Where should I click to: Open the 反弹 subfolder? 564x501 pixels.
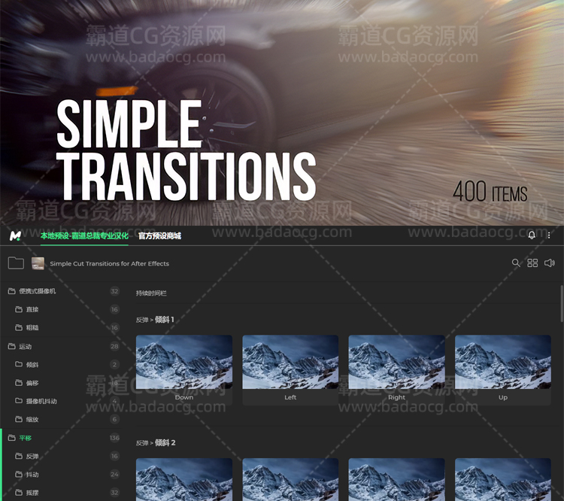pyautogui.click(x=32, y=457)
